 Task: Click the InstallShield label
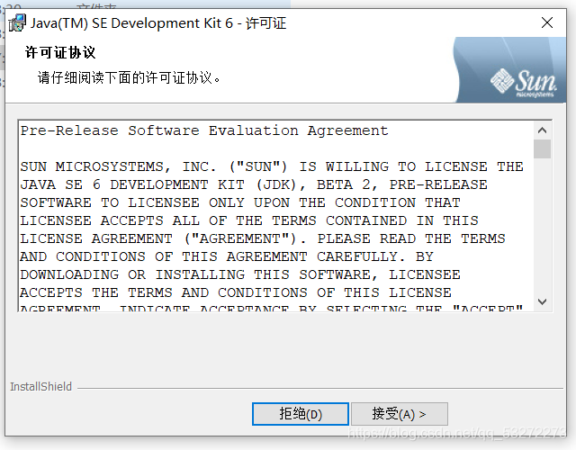[x=40, y=387]
